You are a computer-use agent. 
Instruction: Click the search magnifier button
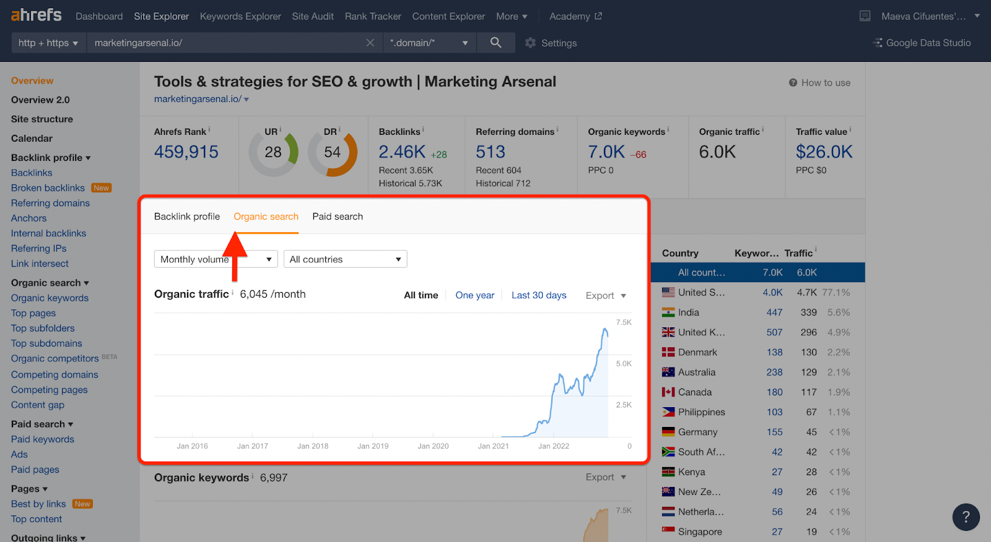coord(496,43)
